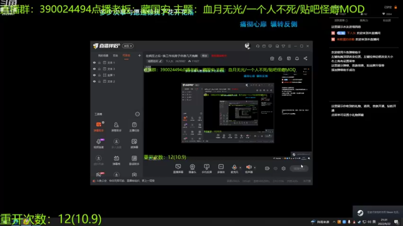Image resolution: width=403 pixels, height=226 pixels.
Task: Add a live screen capture source
Action: 178,169
